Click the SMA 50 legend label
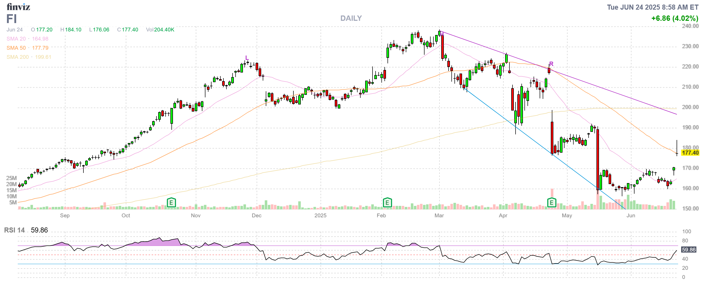Image resolution: width=705 pixels, height=285 pixels. (16, 48)
